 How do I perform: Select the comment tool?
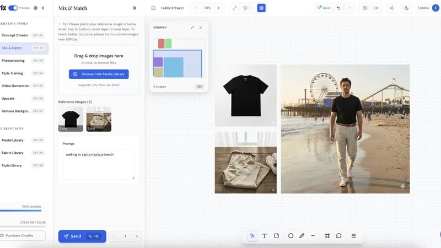tap(339, 236)
